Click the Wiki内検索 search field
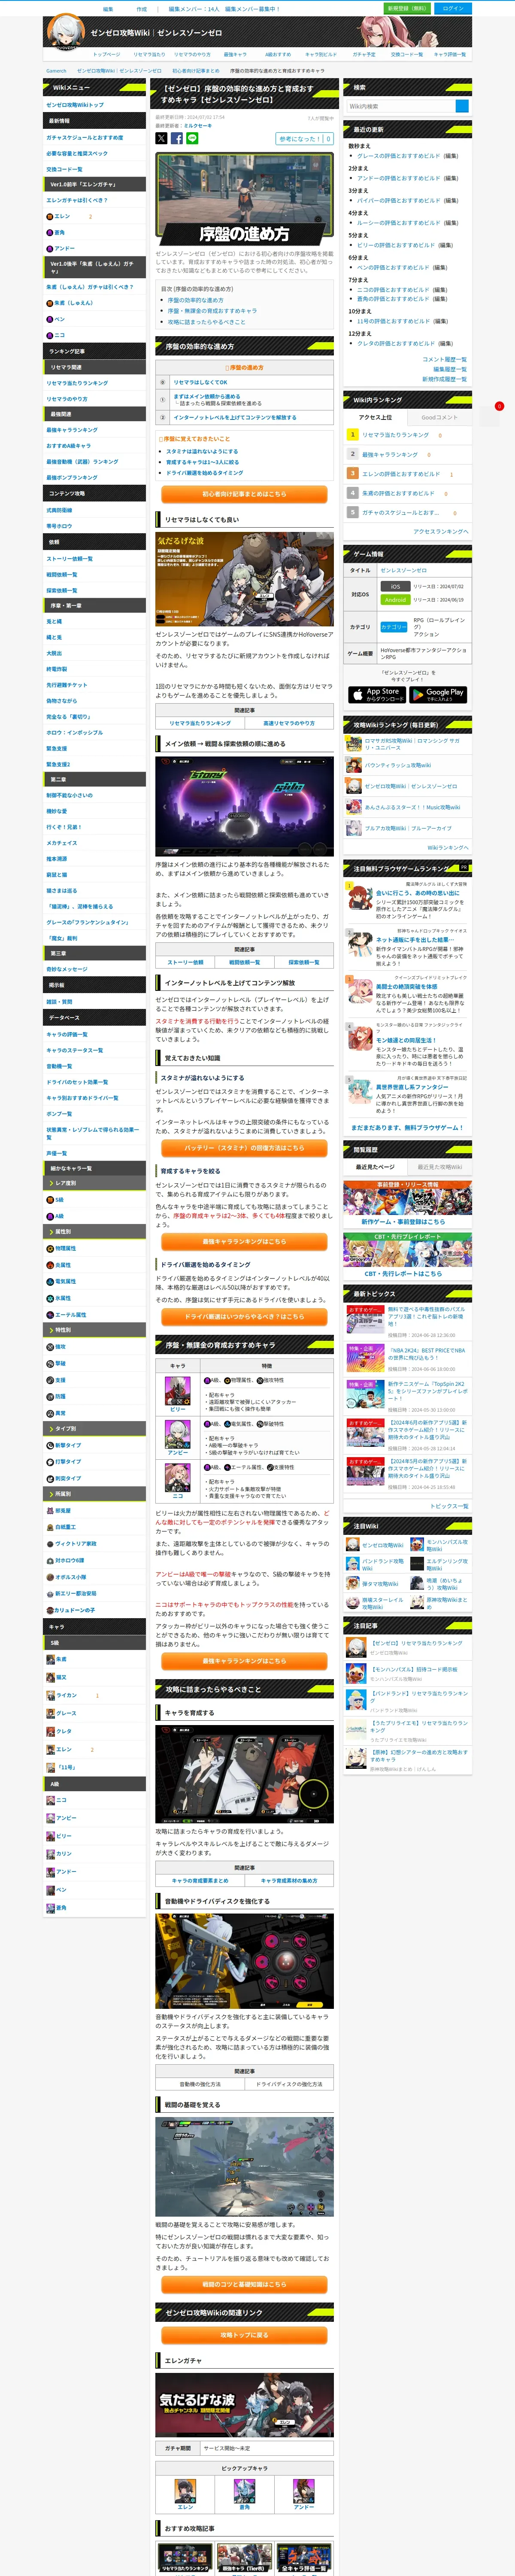The height and width of the screenshot is (2576, 515). 400,106
